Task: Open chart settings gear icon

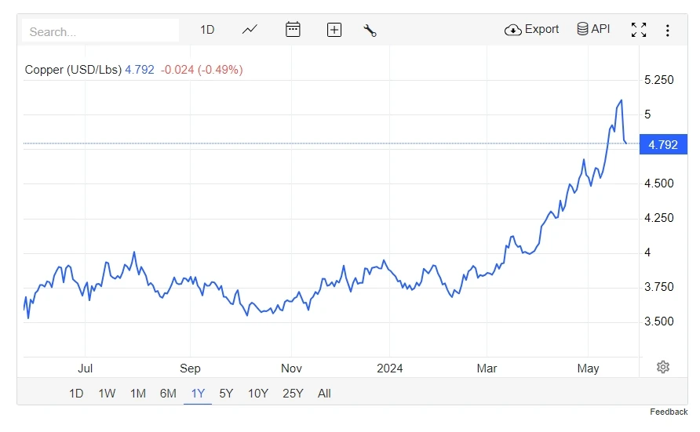Action: pyautogui.click(x=663, y=367)
